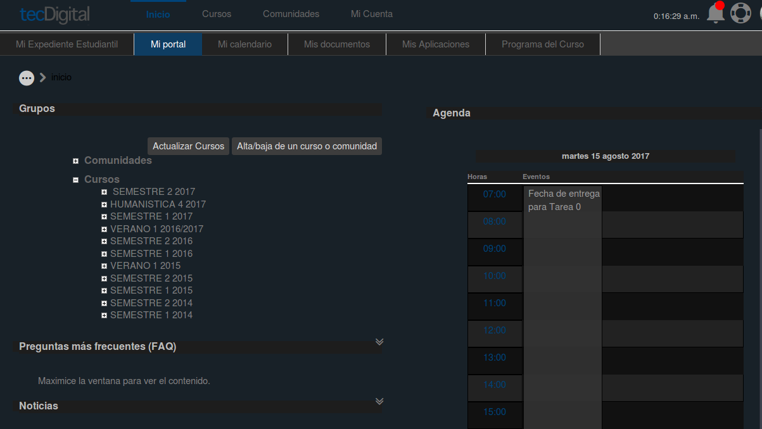762x429 pixels.
Task: Expand SEMESTRE 2 2017 plus icon
Action: (x=105, y=192)
